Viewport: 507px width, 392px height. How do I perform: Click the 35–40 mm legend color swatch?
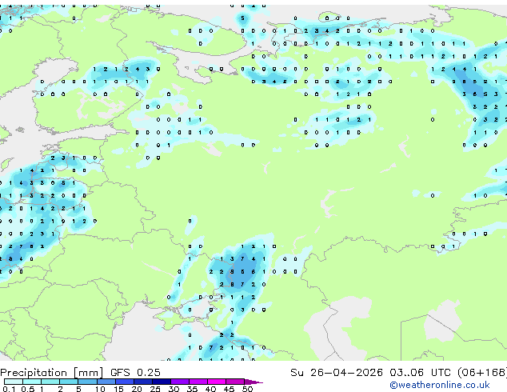[198, 382]
